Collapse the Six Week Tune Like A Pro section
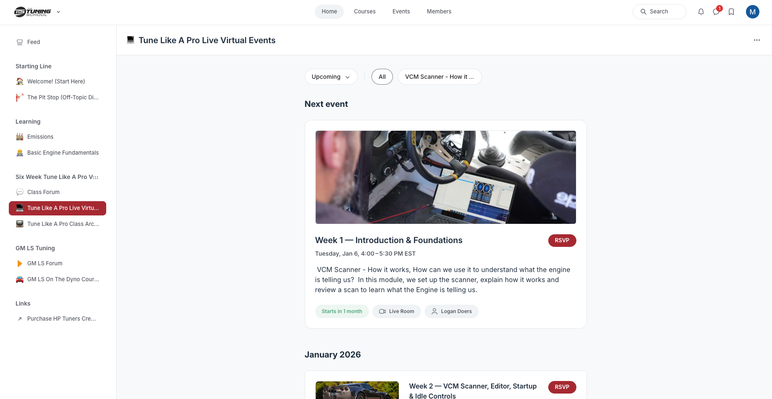 (x=57, y=177)
